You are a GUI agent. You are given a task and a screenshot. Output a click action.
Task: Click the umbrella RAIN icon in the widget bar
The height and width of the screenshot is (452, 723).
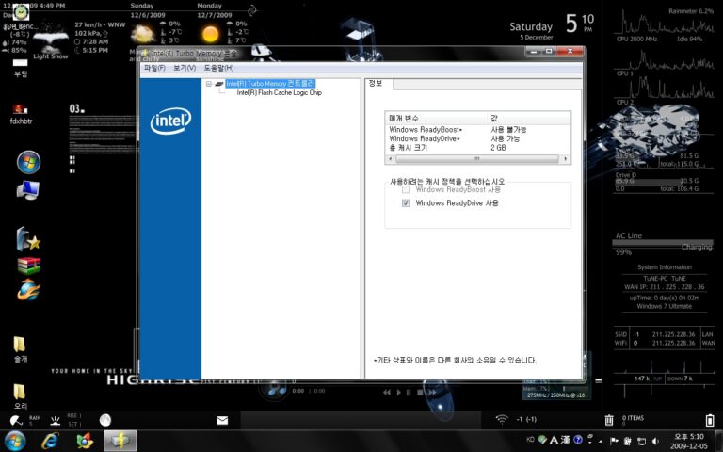click(x=16, y=420)
